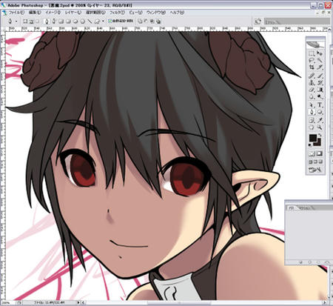Select the History Brush tool

320,83
